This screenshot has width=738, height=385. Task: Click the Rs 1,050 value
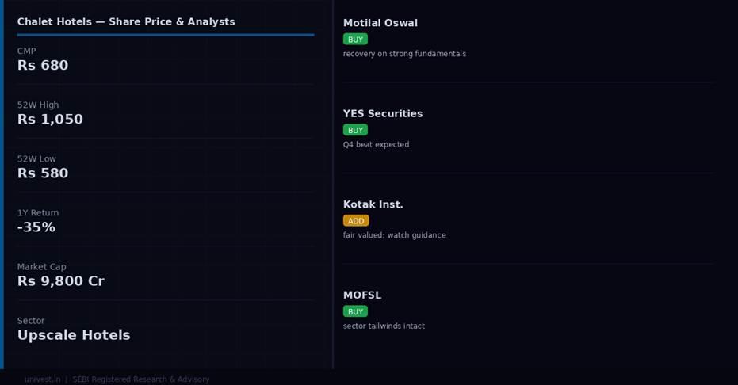[x=51, y=119]
